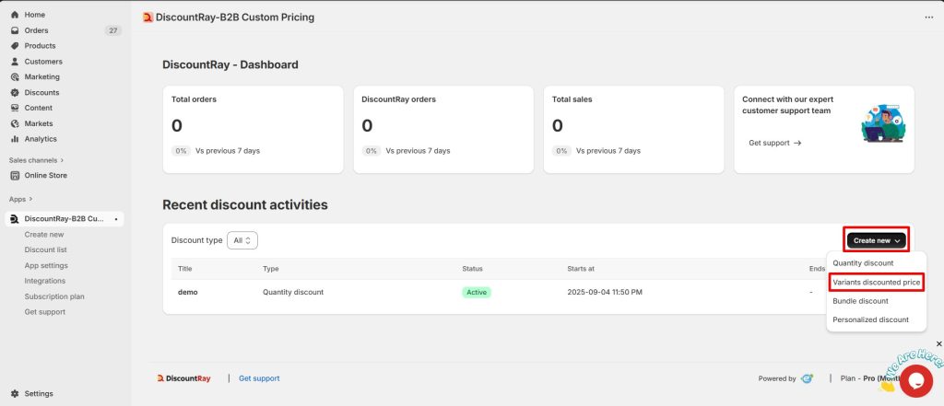Click the Marketing target icon
This screenshot has height=406, width=944.
pyautogui.click(x=15, y=77)
